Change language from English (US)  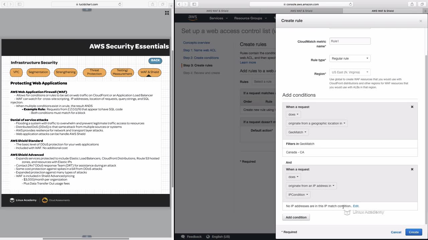point(218,237)
